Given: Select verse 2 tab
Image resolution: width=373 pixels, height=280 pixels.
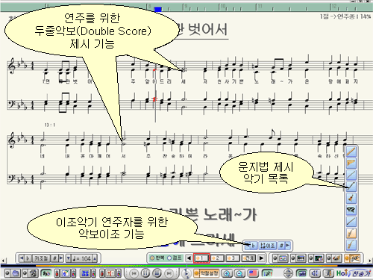Looking at the screenshot, I should (x=217, y=258).
